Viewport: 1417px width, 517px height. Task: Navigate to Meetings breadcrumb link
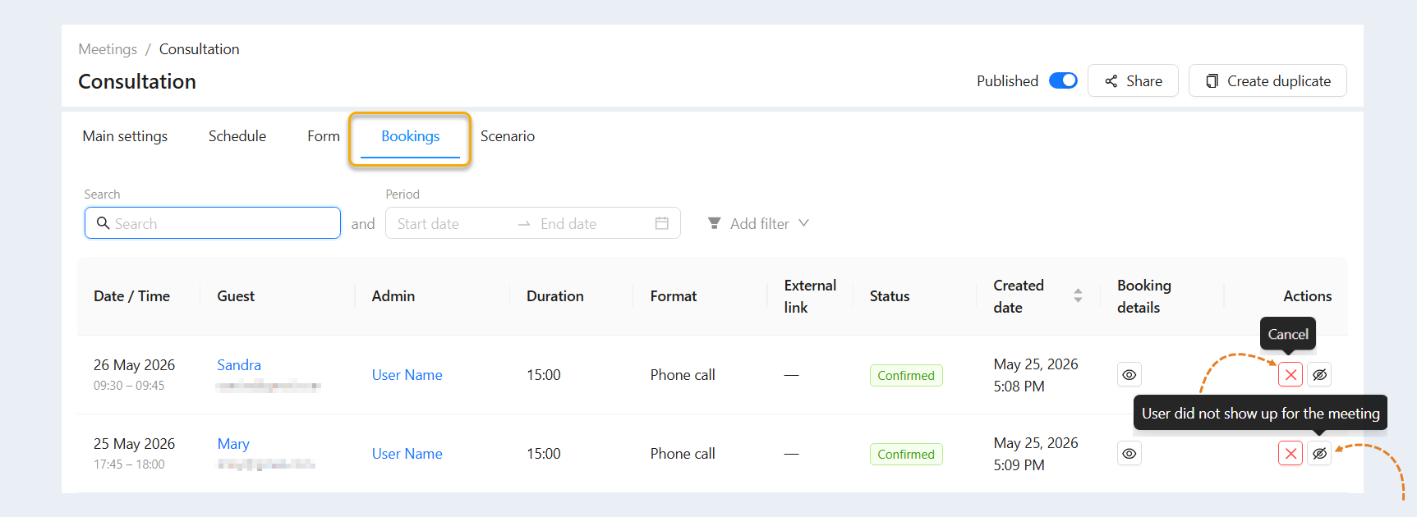point(108,49)
